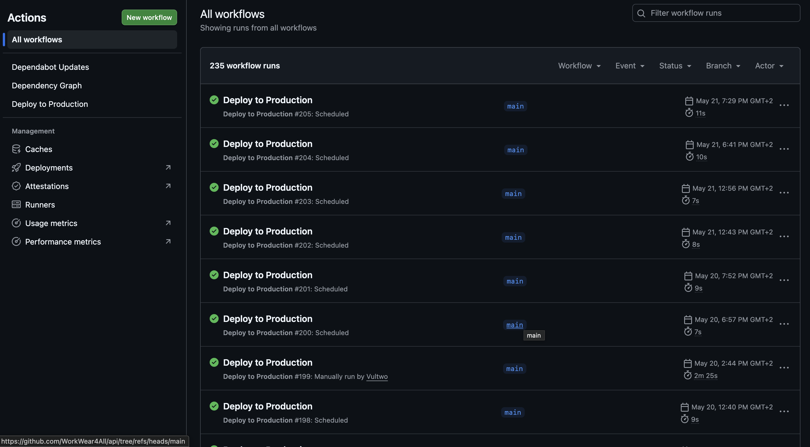Click the Performance metrics gauge icon

[x=16, y=242]
